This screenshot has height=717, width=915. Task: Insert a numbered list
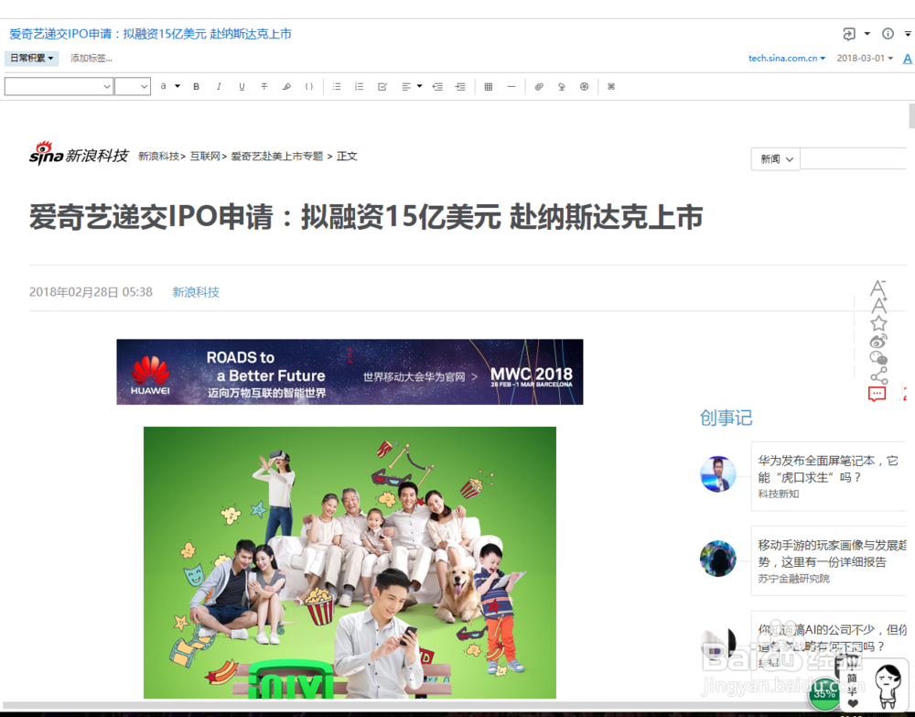(360, 86)
